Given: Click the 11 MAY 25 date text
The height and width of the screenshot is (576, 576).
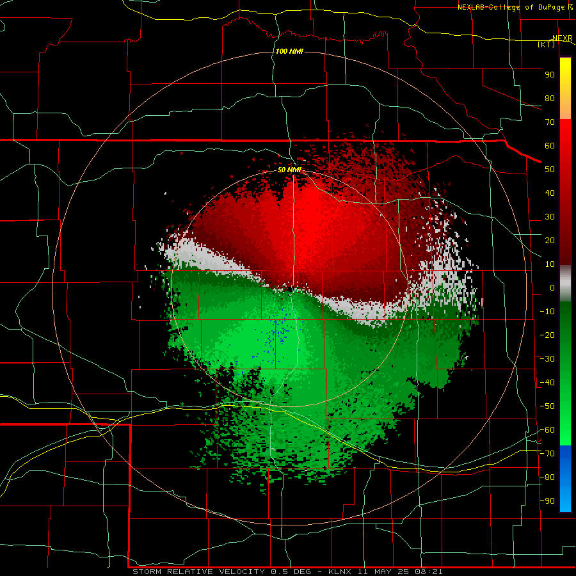Looking at the screenshot, I should tap(383, 572).
